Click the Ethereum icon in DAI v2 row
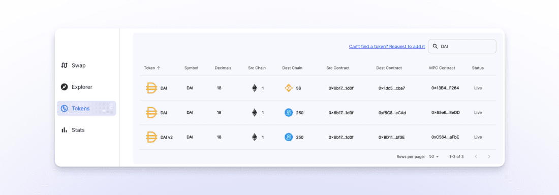 coord(254,137)
